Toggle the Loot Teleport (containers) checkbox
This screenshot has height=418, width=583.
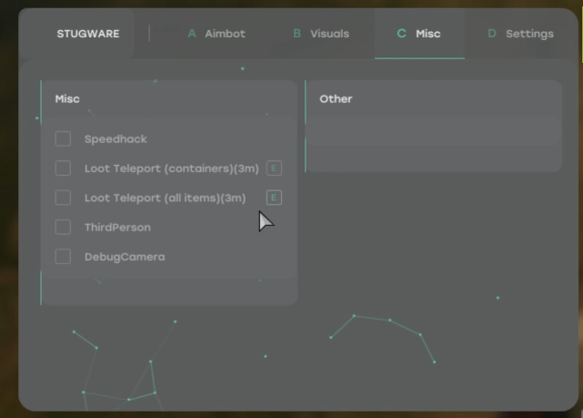click(x=63, y=168)
